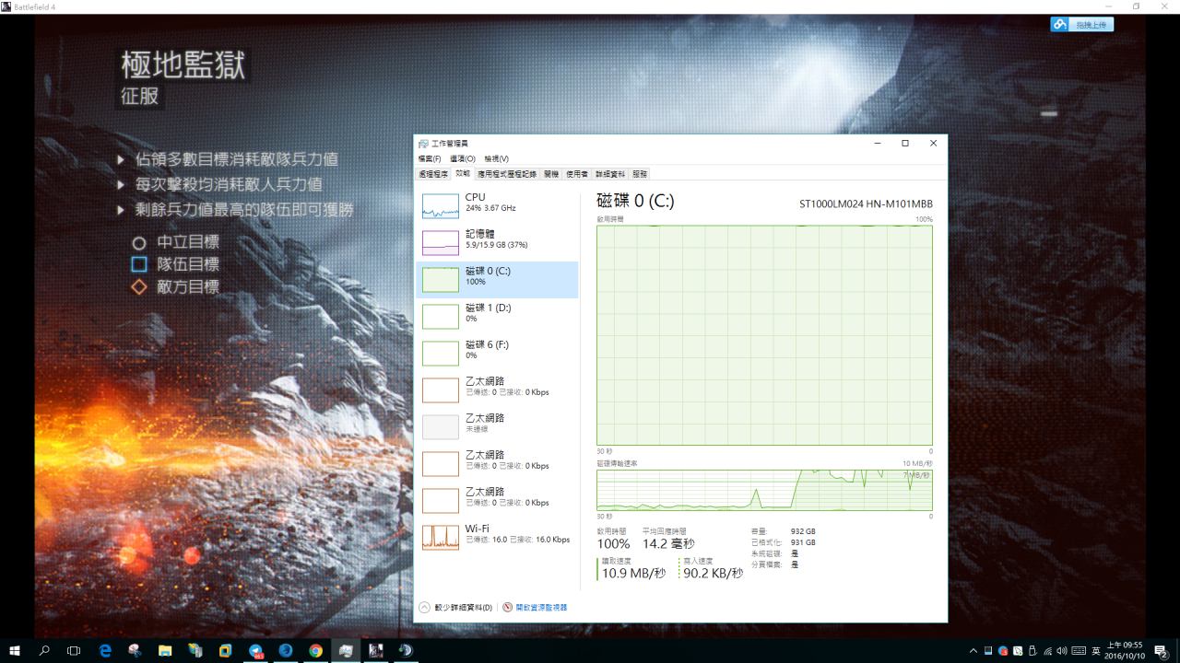Switch to the 處理程序 tab
This screenshot has width=1180, height=663.
(432, 173)
